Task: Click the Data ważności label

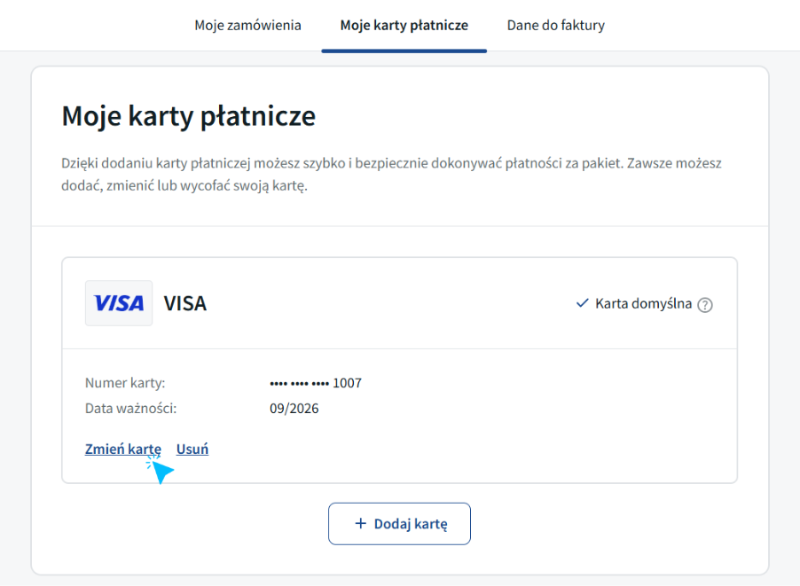Action: point(130,409)
